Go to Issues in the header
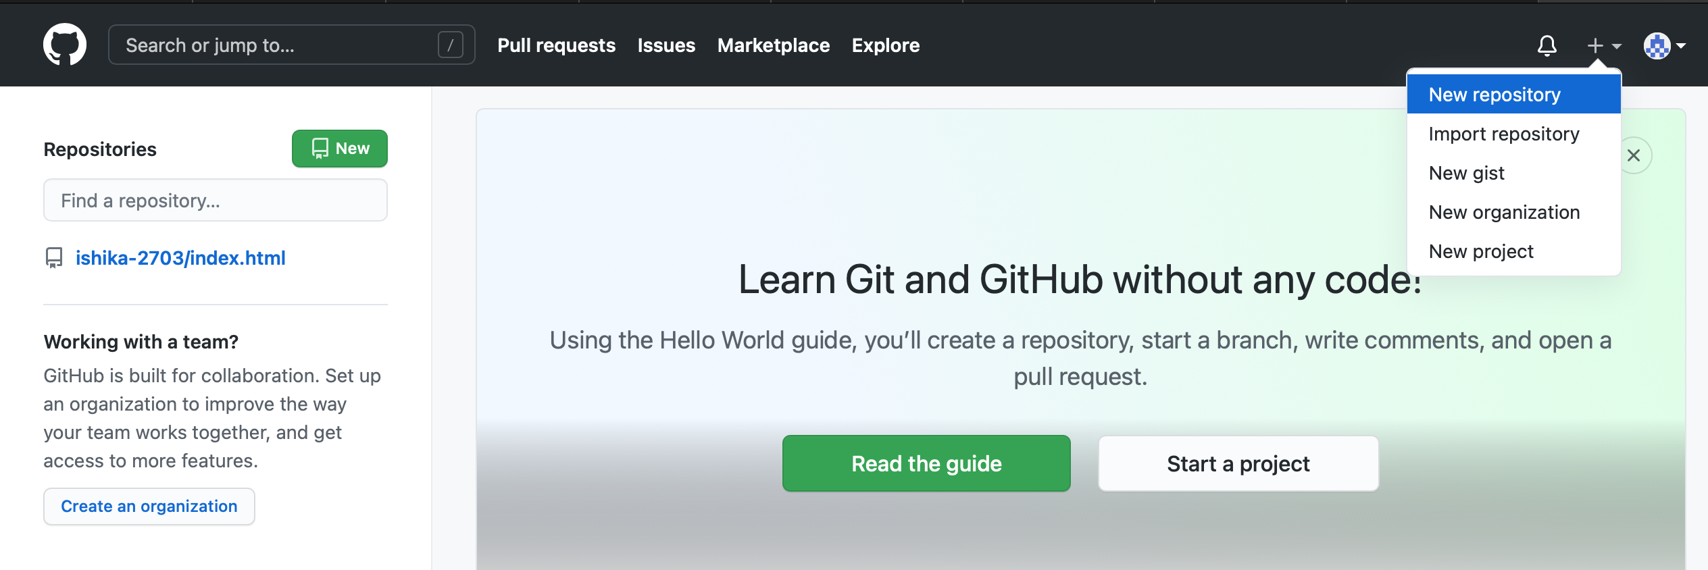The image size is (1708, 570). (x=666, y=45)
